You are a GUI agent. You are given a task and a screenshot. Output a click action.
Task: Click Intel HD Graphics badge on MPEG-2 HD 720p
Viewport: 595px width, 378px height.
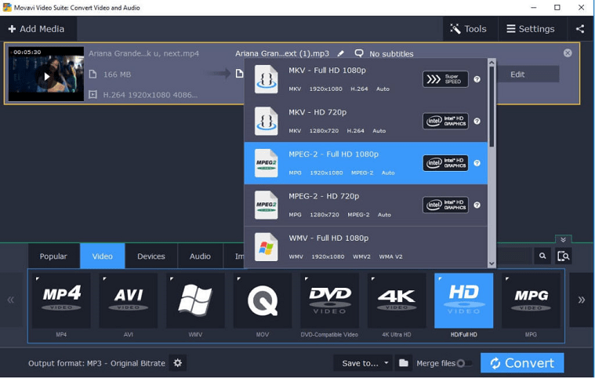pyautogui.click(x=445, y=205)
